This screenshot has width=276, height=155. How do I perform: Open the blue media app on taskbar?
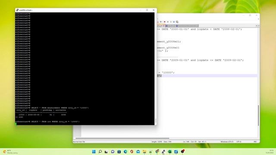pyautogui.click(x=176, y=152)
